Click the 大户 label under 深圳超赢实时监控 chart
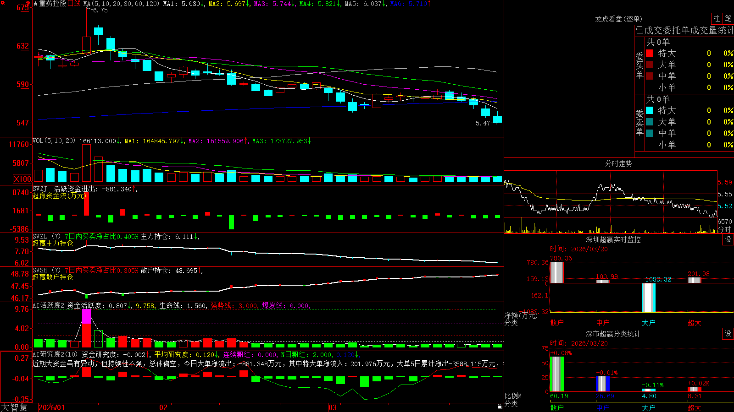This screenshot has width=734, height=412. click(x=649, y=323)
